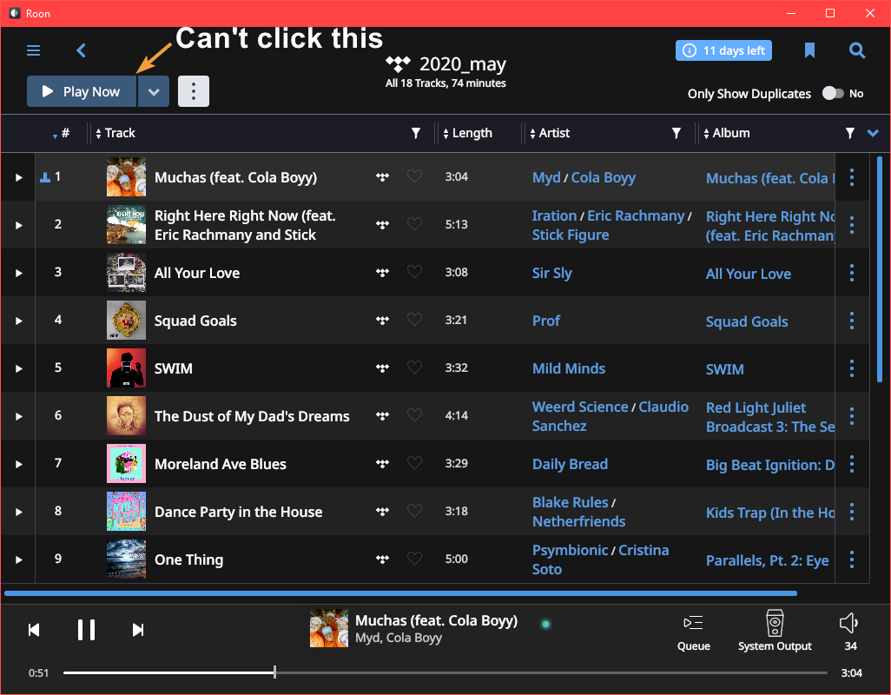Favorite One Thing with the heart
Image resolution: width=891 pixels, height=695 pixels.
(415, 559)
